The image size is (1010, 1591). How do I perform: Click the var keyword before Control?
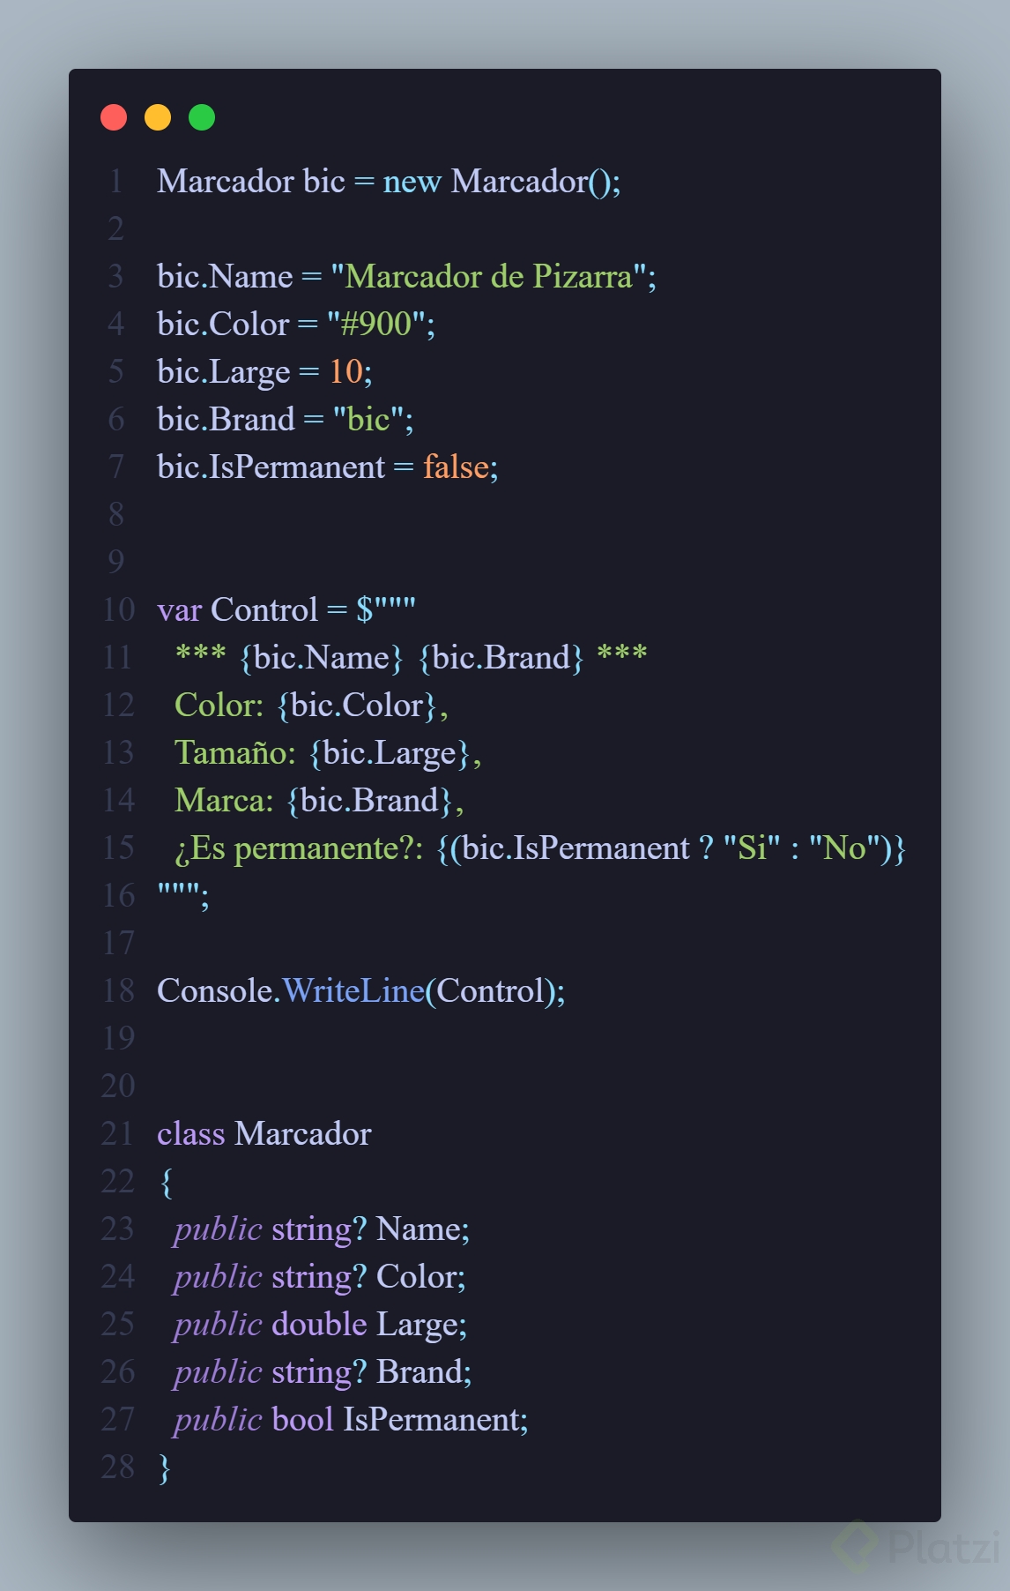tap(179, 610)
